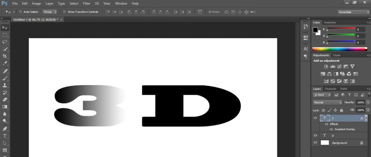The image size is (371, 157).
Task: Open the History panel icon
Action: point(305,26)
